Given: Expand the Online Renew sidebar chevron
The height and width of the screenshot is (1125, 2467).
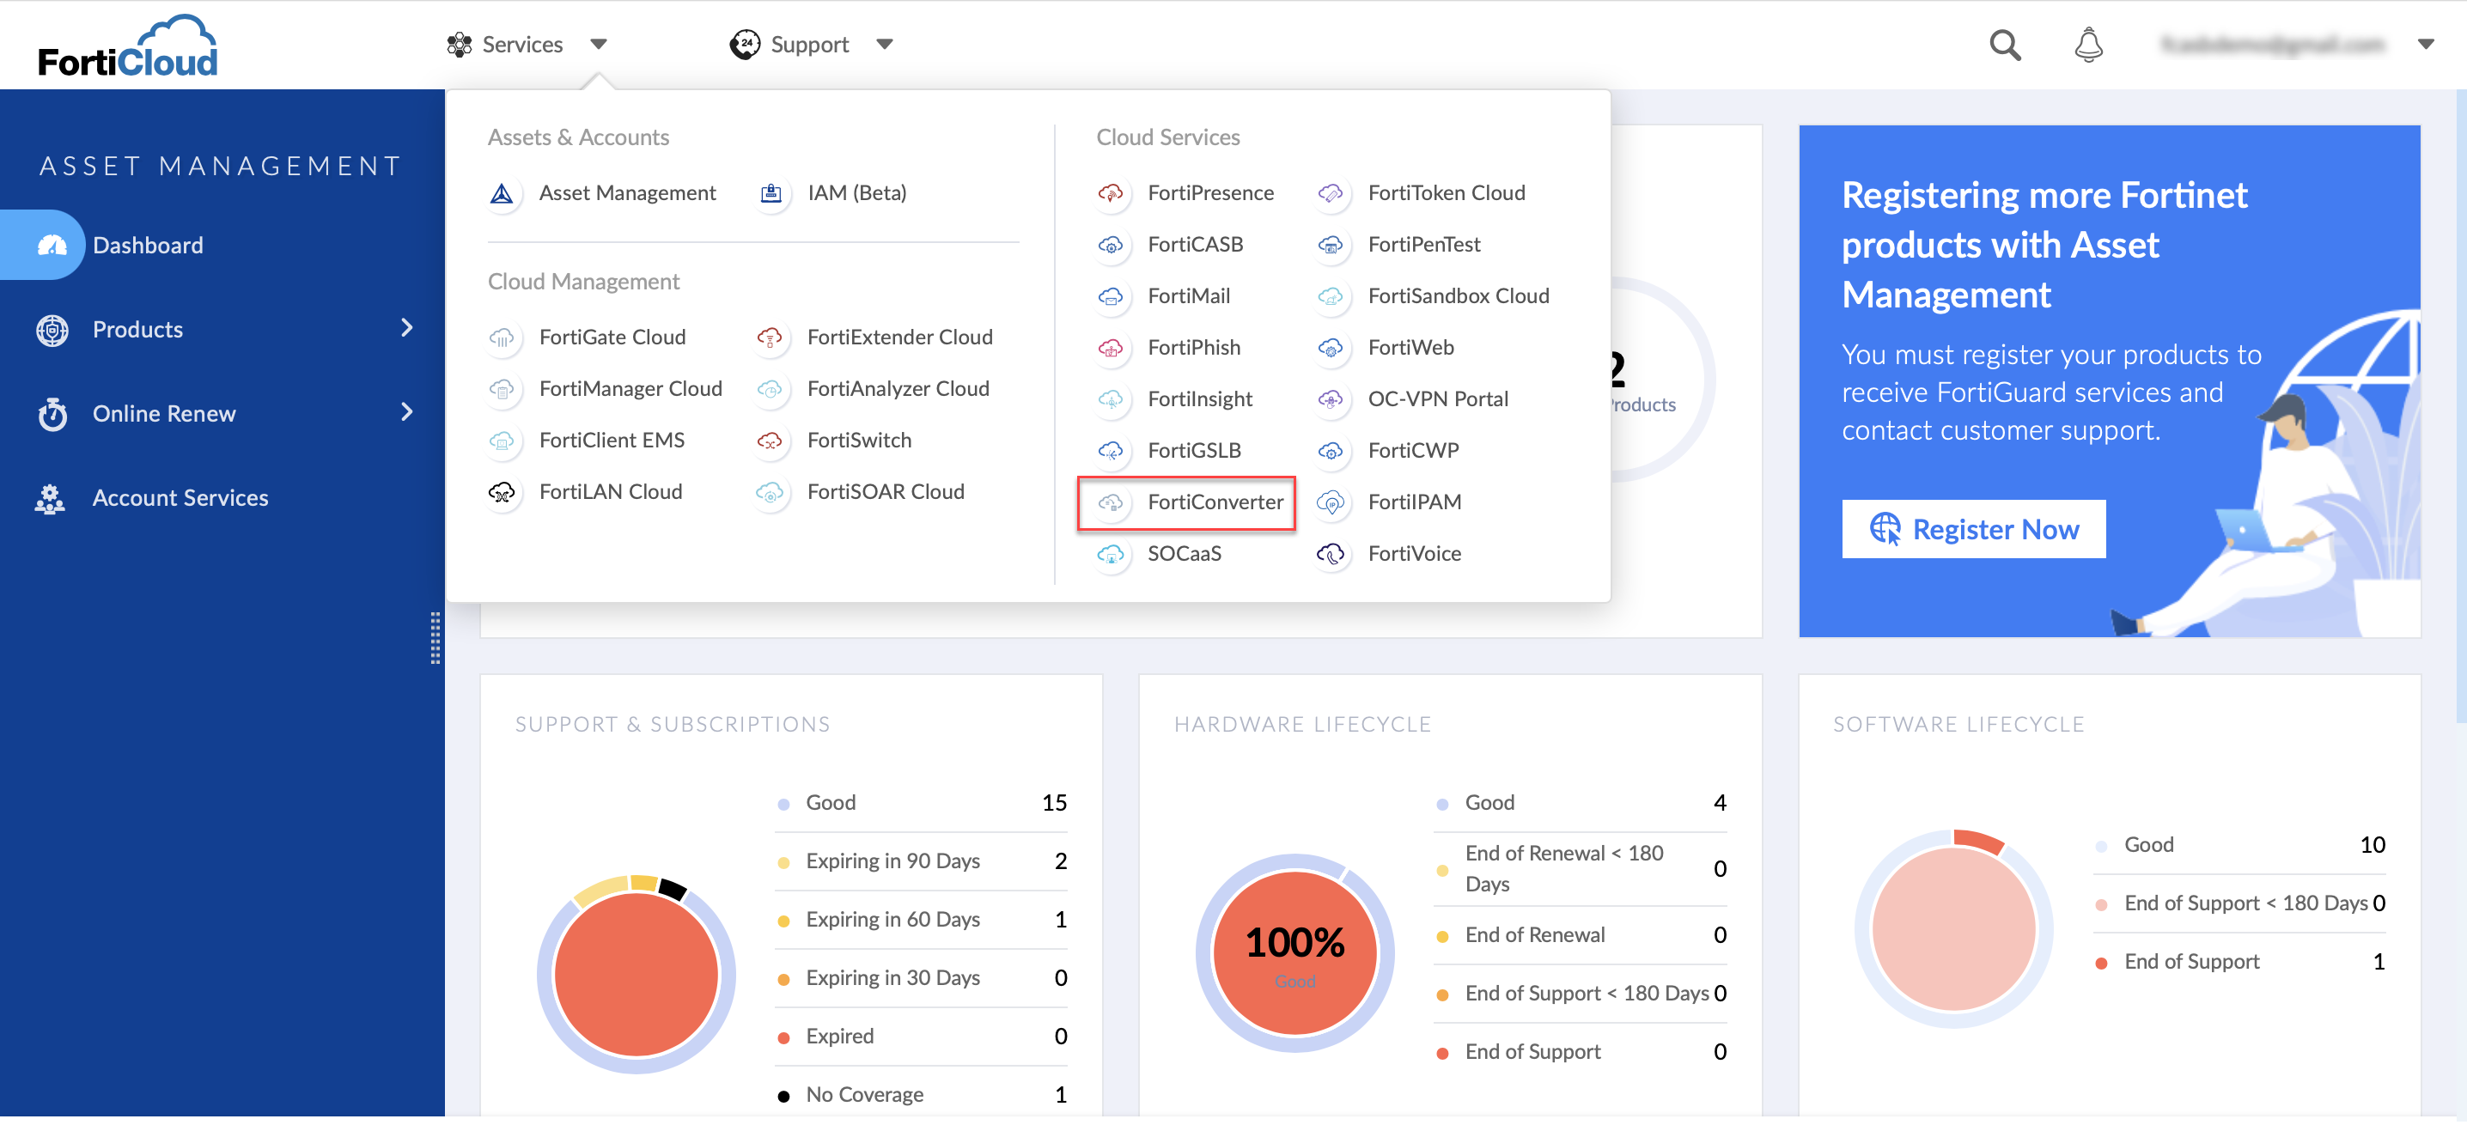Looking at the screenshot, I should (407, 413).
